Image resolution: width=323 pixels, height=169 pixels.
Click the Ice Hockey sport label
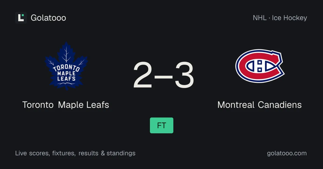click(289, 18)
